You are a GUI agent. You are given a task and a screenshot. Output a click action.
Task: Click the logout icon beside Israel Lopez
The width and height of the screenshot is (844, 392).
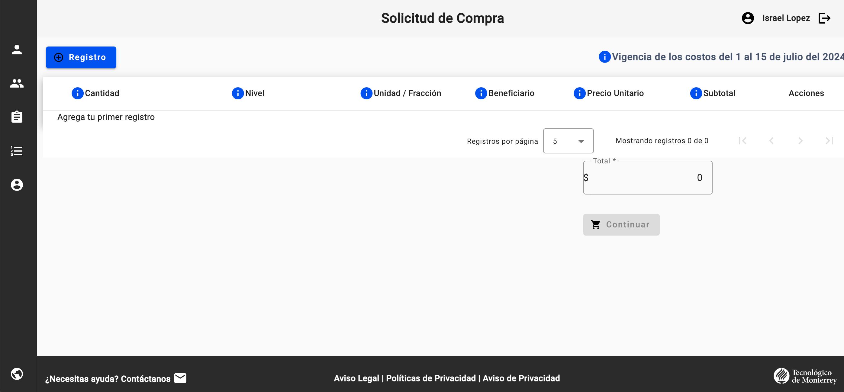pos(824,18)
